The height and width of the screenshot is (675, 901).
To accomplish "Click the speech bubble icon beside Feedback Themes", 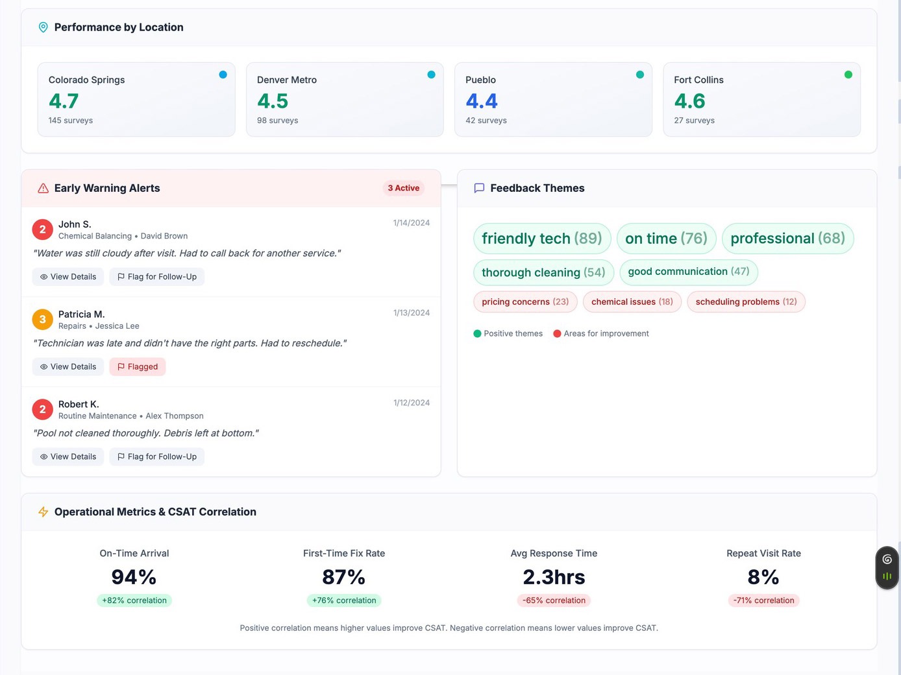I will pyautogui.click(x=479, y=188).
